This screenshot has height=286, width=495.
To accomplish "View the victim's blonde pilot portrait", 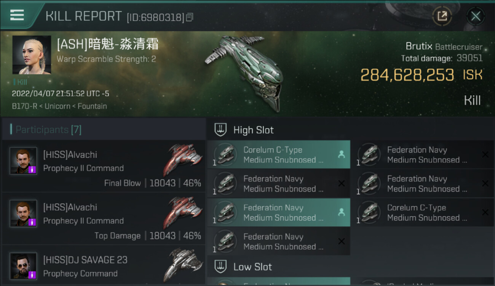I will click(32, 55).
